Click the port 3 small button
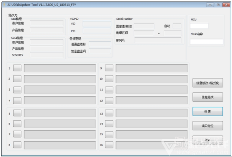The width and height of the screenshot is (232, 157). click(x=17, y=90)
